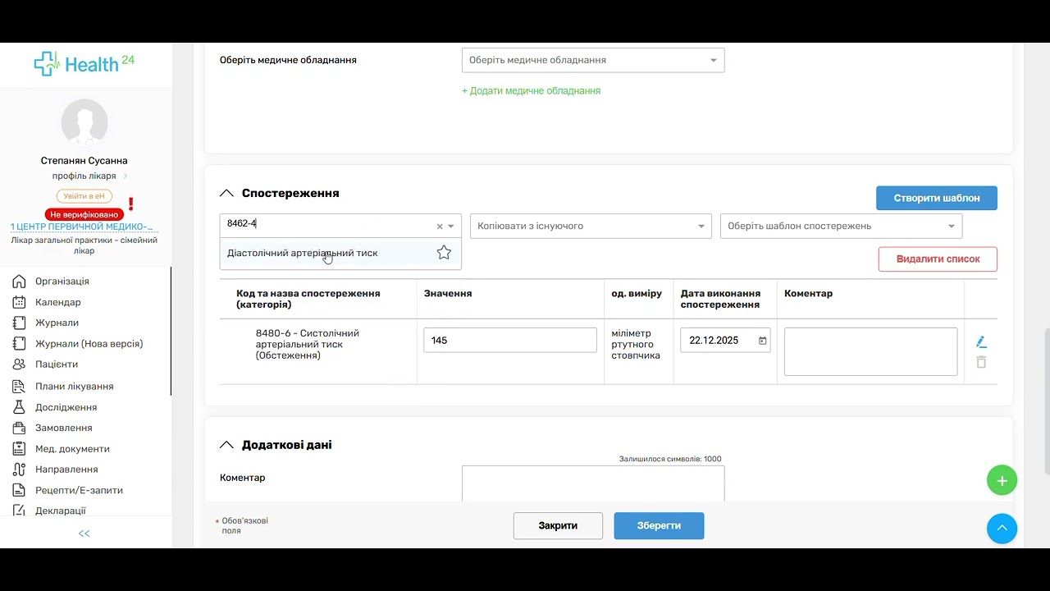Open Направлення menu item

[x=66, y=470]
